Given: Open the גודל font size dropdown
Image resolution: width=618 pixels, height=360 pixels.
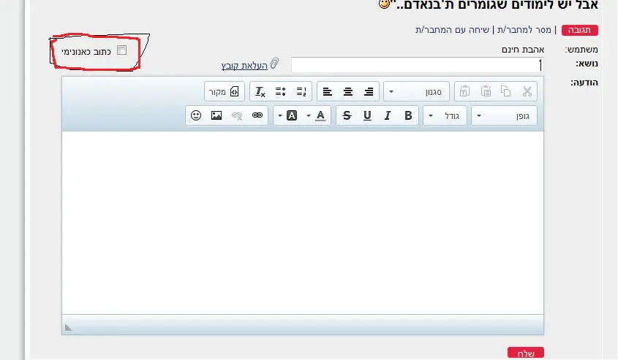Looking at the screenshot, I should coord(447,115).
